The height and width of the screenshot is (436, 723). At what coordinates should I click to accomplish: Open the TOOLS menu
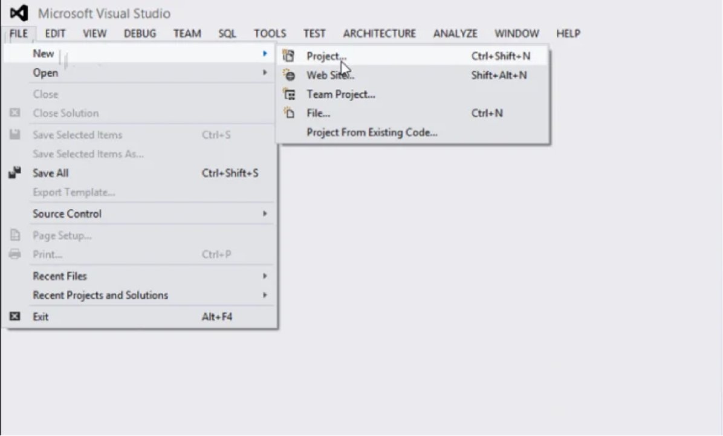270,33
